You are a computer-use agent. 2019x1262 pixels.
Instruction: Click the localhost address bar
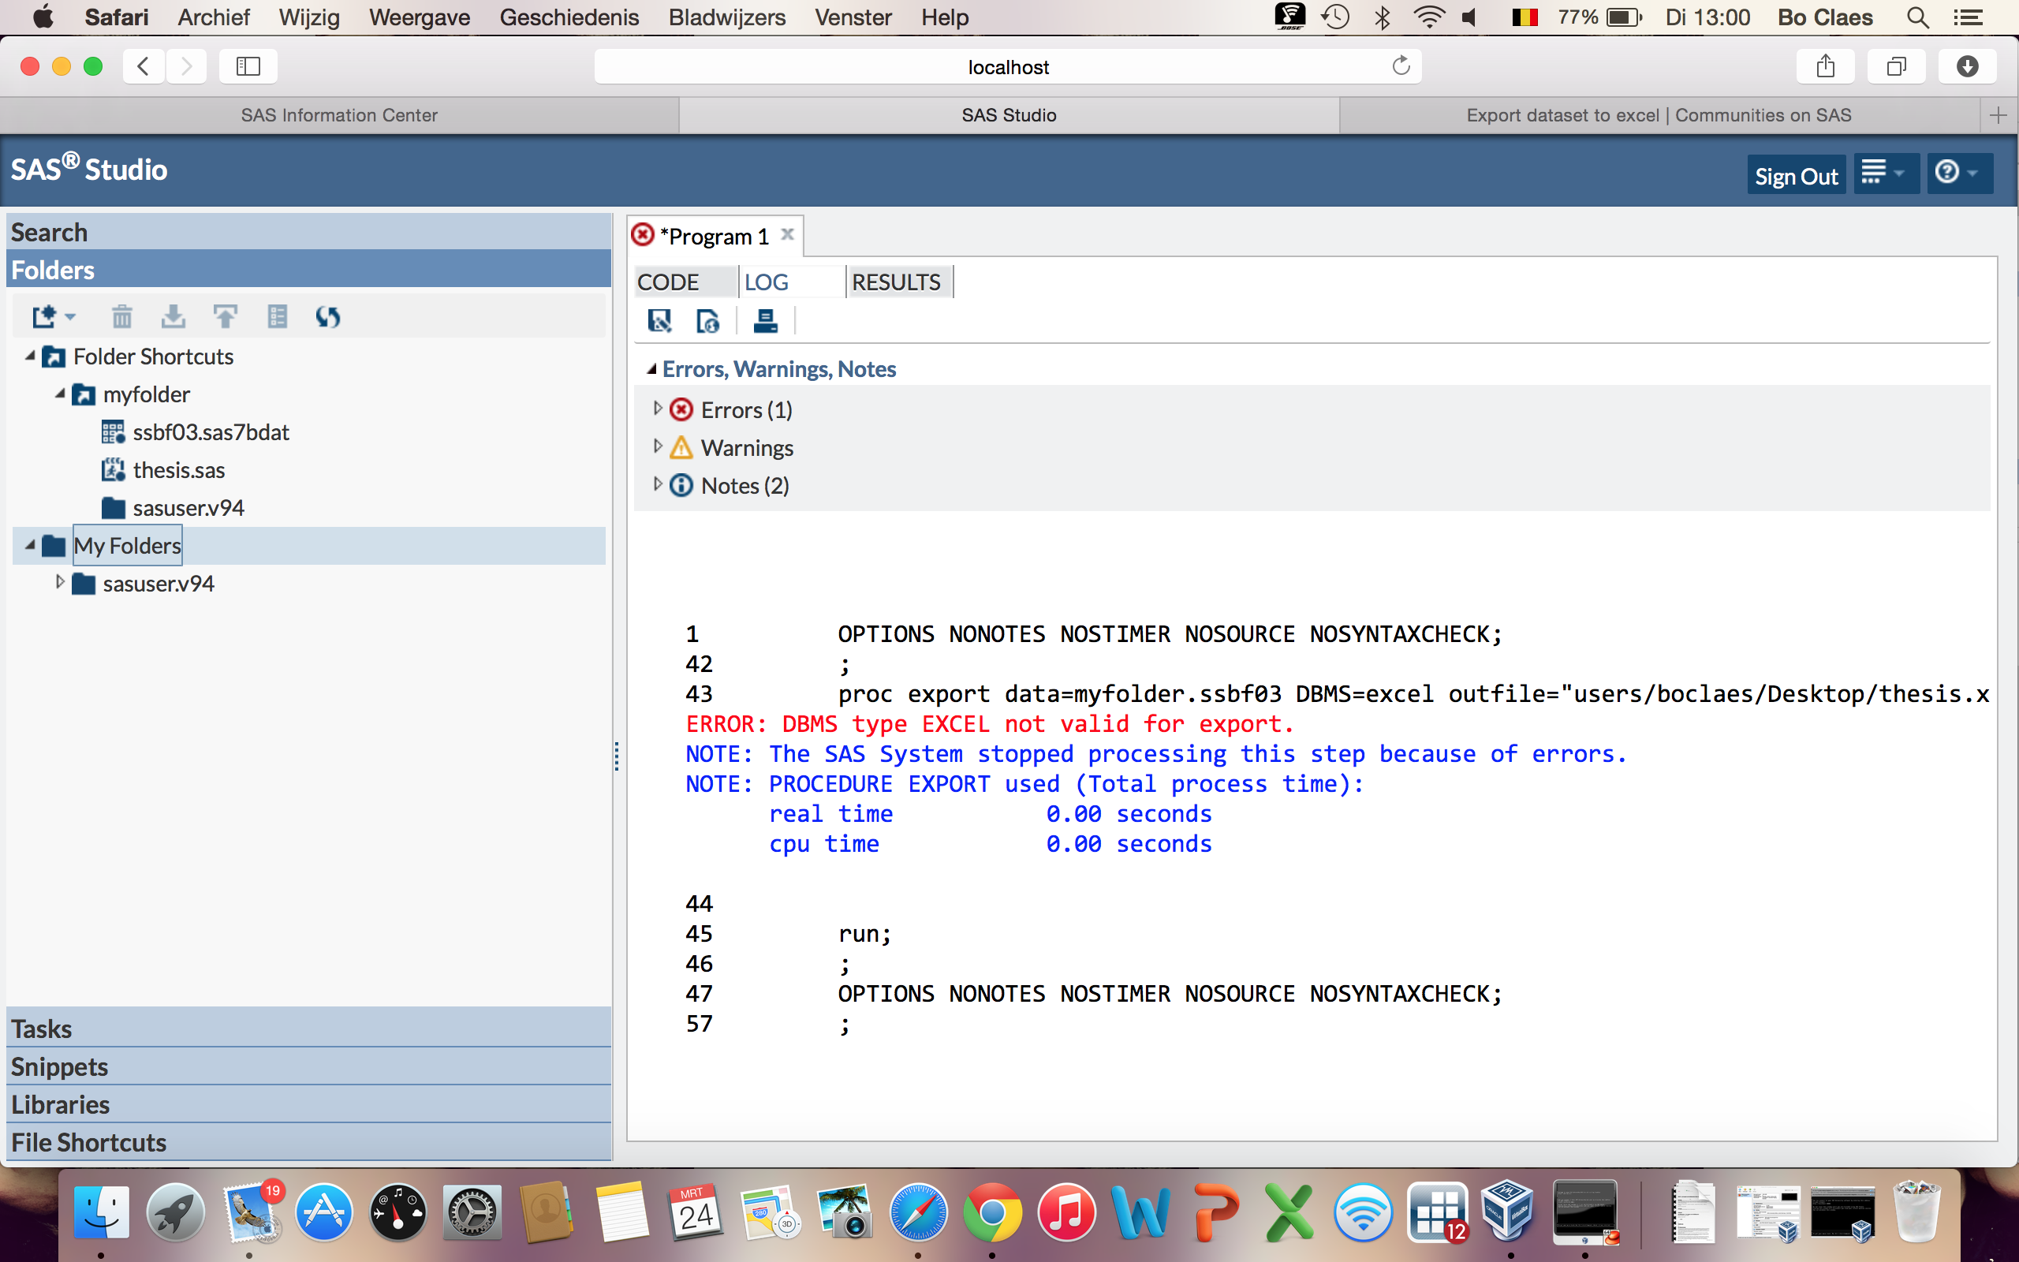pos(1007,67)
